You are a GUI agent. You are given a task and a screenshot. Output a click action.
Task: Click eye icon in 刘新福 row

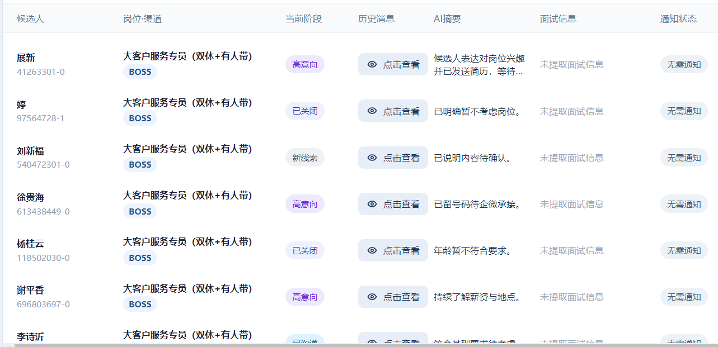tap(372, 158)
